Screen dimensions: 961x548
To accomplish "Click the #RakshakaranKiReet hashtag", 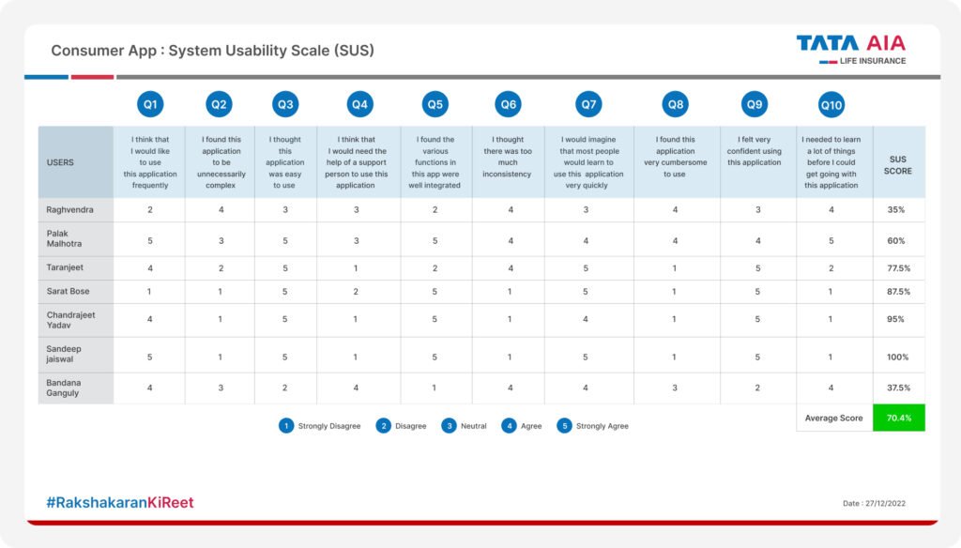I will click(x=120, y=503).
